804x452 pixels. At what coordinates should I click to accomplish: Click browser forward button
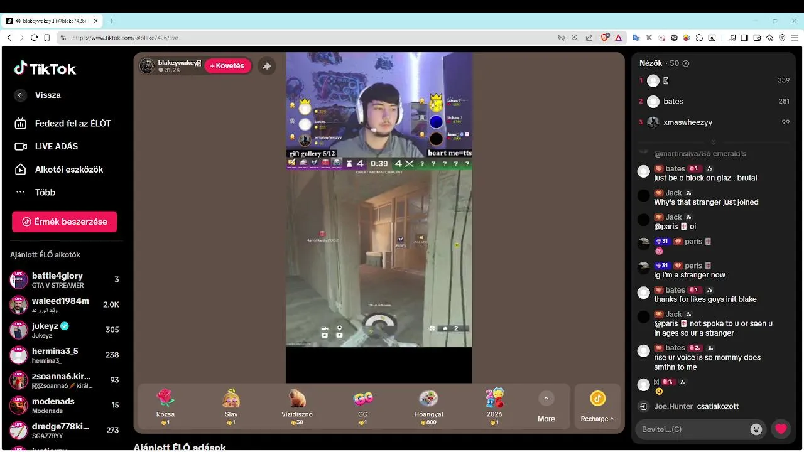(21, 38)
